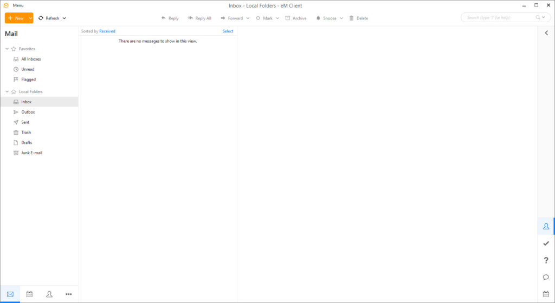
Task: Expand the Forward dropdown arrow
Action: point(248,18)
